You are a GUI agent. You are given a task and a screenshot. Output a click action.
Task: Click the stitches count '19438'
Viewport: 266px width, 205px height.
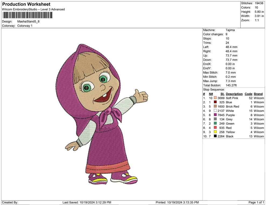tap(259, 3)
